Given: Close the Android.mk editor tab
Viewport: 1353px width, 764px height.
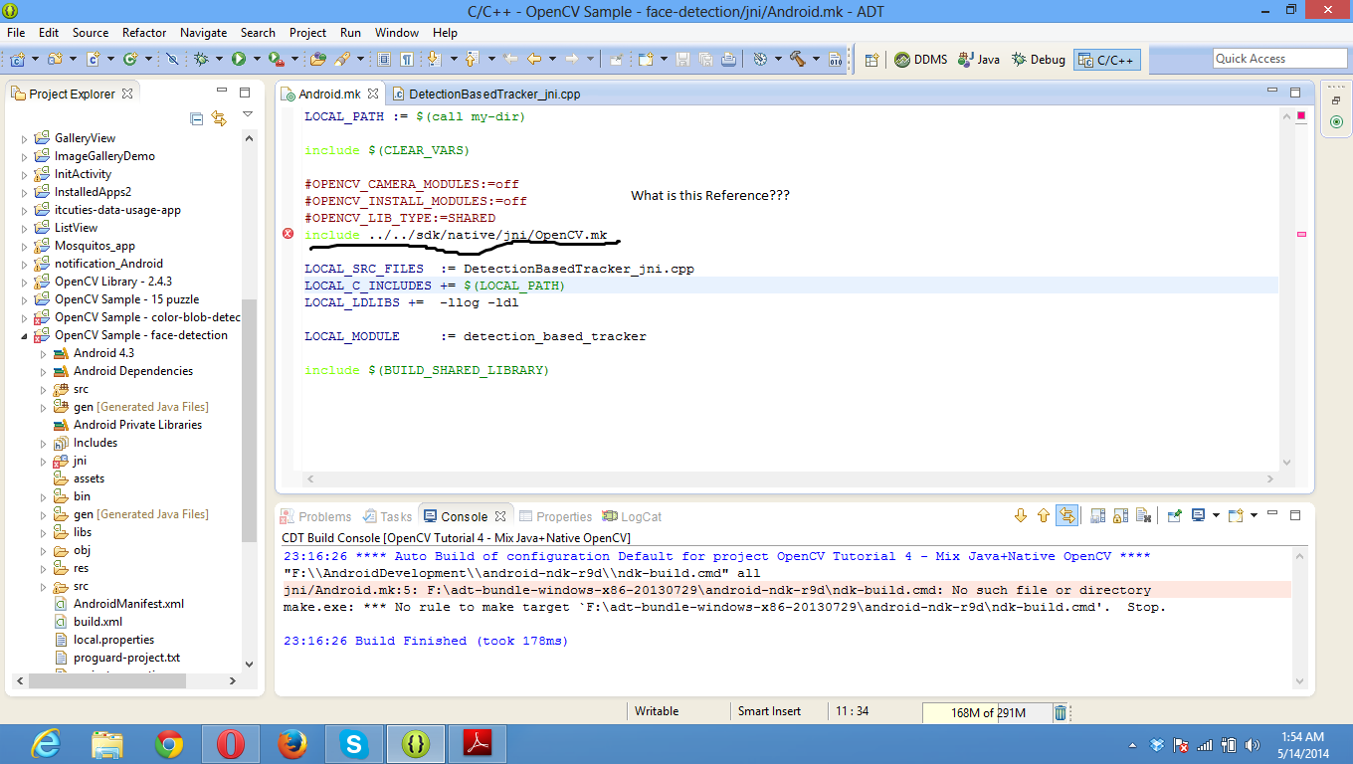Looking at the screenshot, I should click(373, 94).
